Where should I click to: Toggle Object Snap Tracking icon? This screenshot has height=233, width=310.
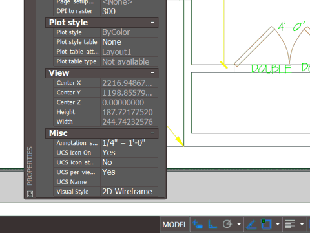[x=251, y=225]
